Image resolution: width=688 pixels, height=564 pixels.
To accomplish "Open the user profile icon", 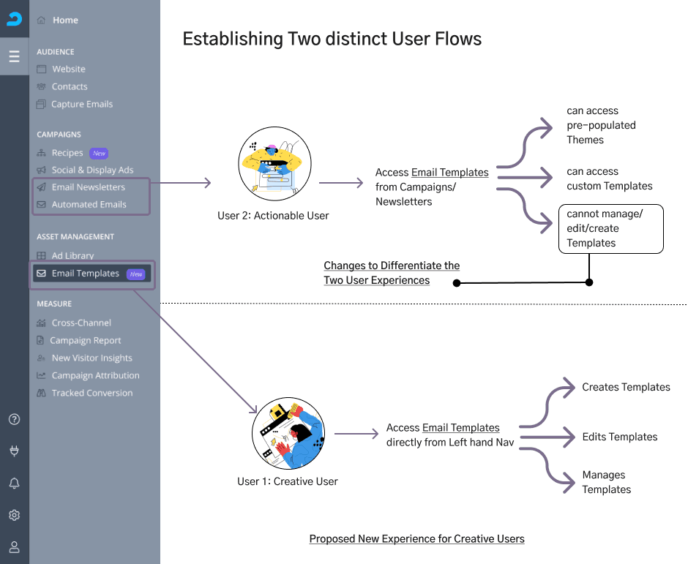I will coord(14,547).
